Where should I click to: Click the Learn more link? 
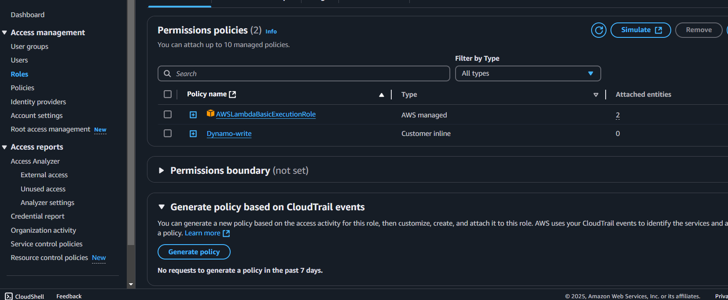point(202,233)
